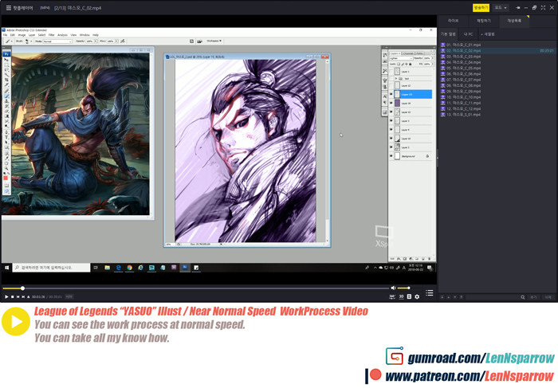
Task: Toggle the airbrush icon in options bar
Action: (123, 41)
